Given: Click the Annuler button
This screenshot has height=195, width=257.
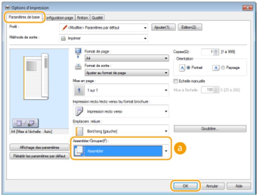Looking at the screenshot, I should 212,186.
